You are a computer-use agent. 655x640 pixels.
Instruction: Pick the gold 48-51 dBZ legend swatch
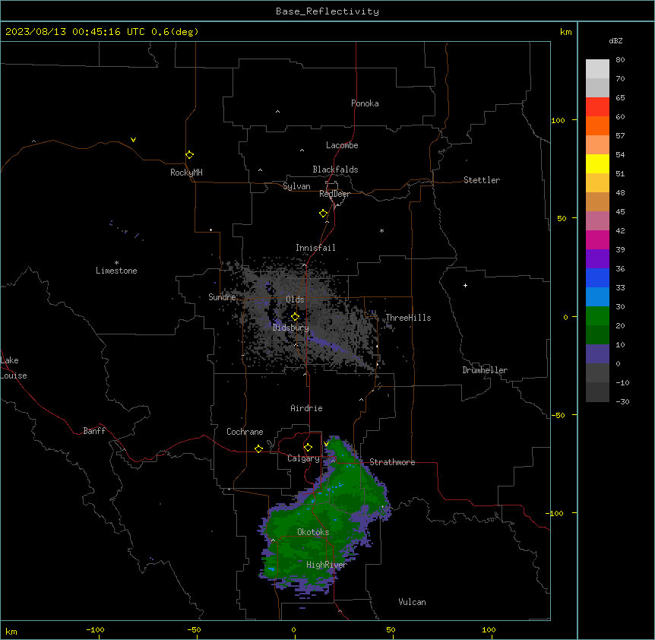[597, 183]
